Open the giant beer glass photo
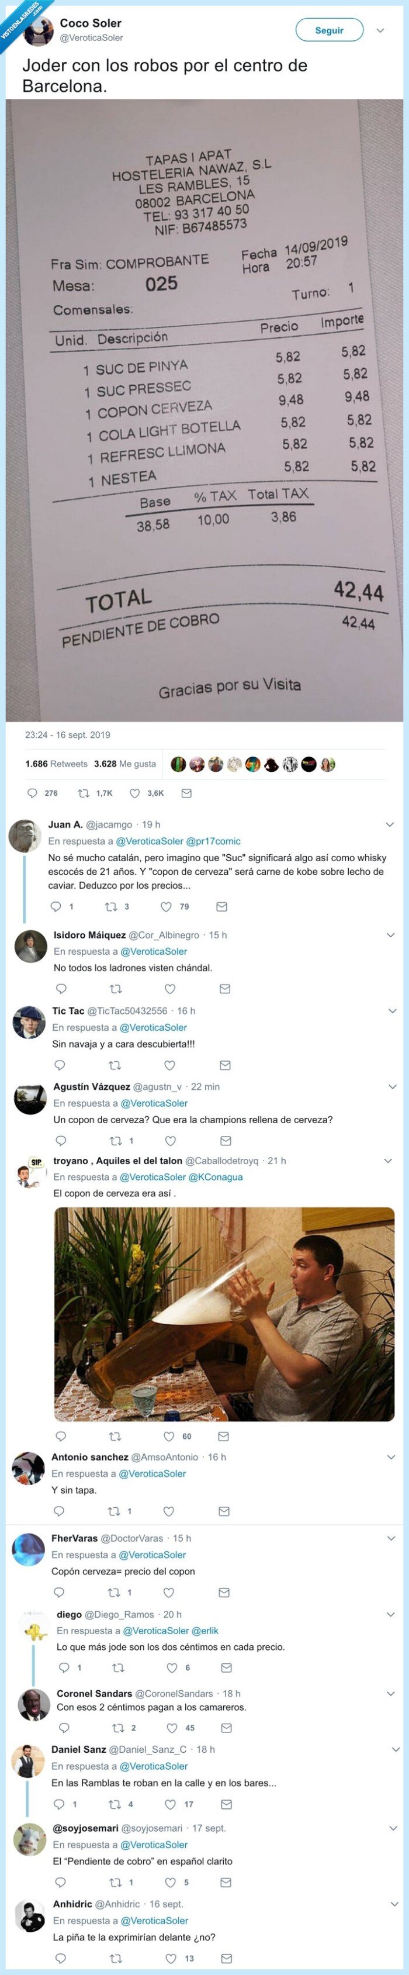 (224, 1315)
